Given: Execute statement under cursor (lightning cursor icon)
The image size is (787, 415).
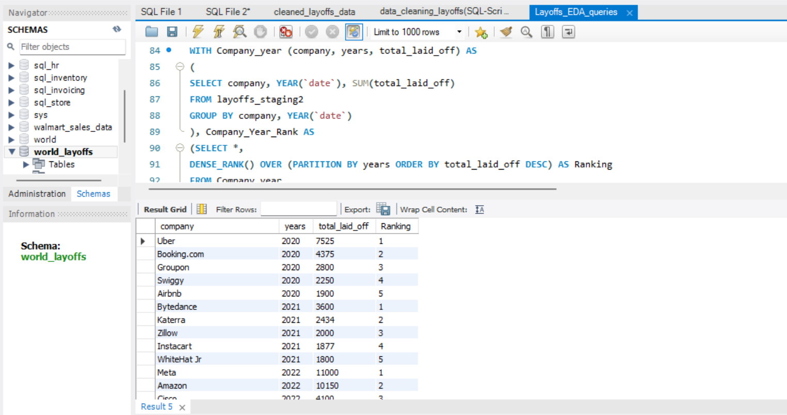Looking at the screenshot, I should (219, 32).
